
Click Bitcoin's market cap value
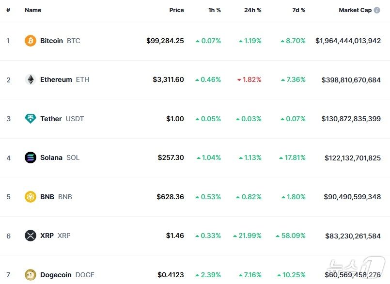(x=348, y=41)
